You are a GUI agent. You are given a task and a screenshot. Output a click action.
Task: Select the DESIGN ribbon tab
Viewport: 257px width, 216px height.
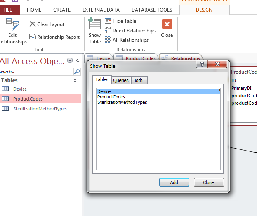(x=204, y=10)
